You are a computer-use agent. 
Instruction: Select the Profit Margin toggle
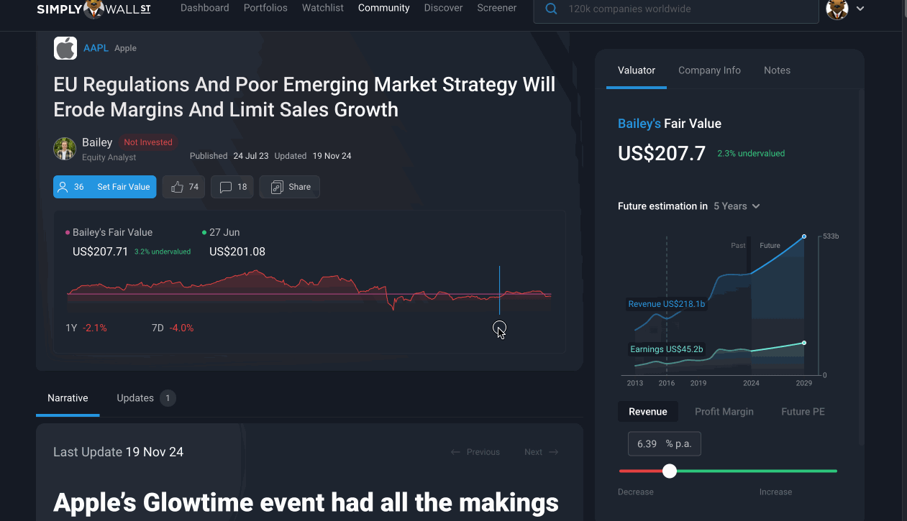point(724,412)
